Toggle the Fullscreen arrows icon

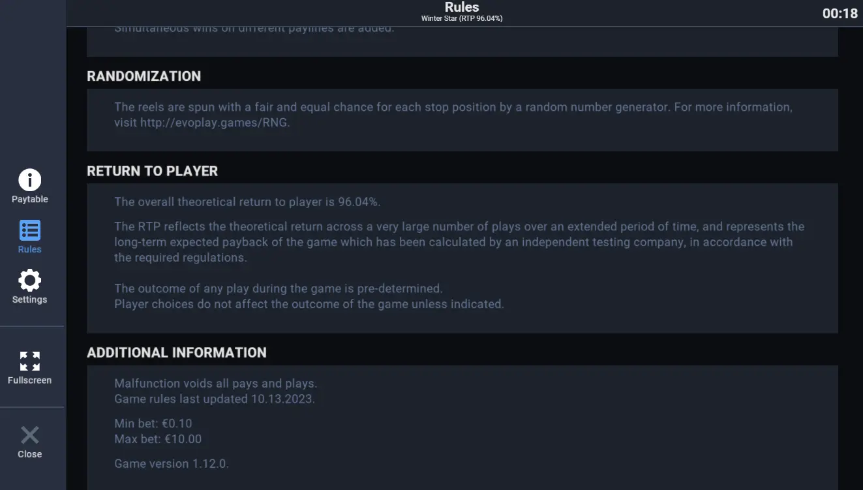click(29, 361)
